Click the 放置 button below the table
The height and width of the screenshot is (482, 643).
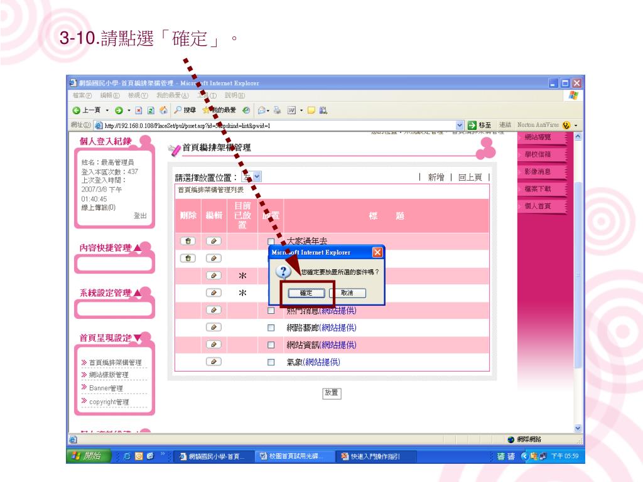coord(332,393)
